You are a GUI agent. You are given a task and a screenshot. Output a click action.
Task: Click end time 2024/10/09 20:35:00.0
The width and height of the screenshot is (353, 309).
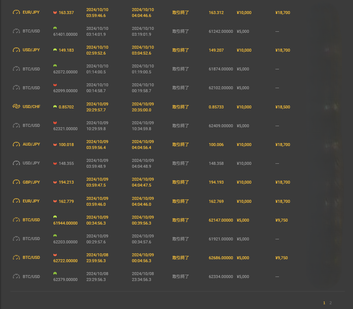[x=143, y=107]
